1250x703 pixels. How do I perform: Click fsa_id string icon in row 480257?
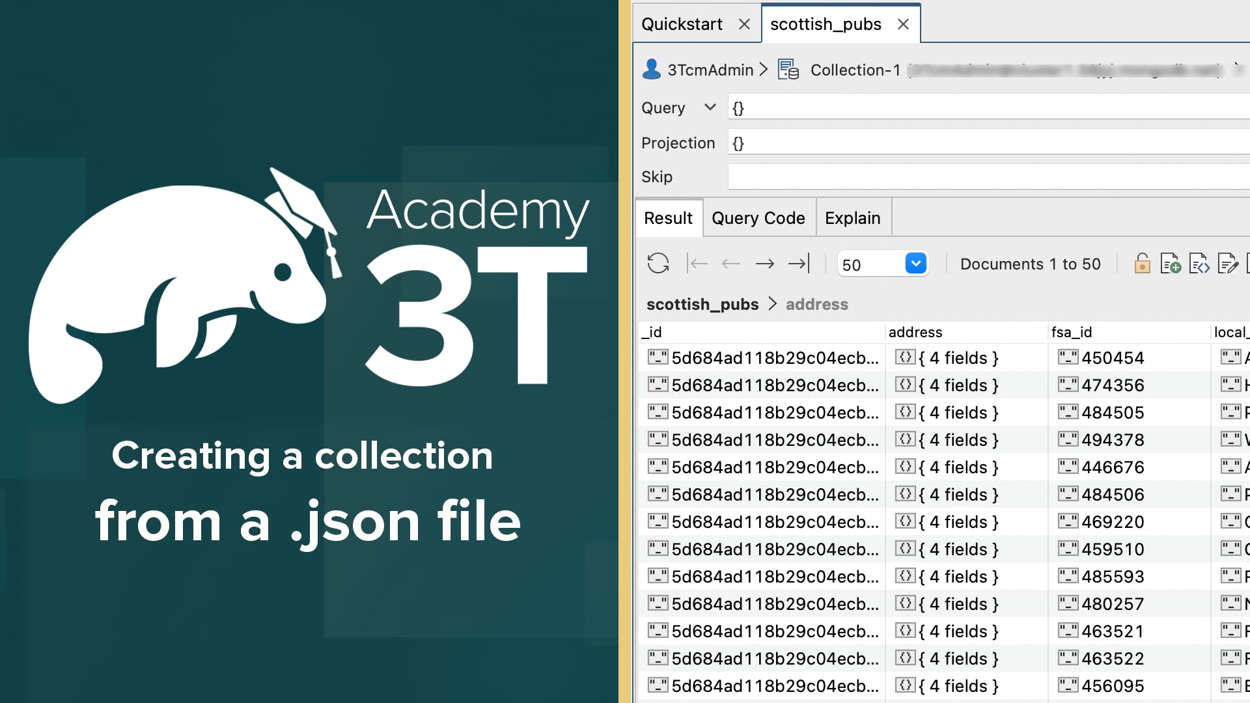(1068, 603)
